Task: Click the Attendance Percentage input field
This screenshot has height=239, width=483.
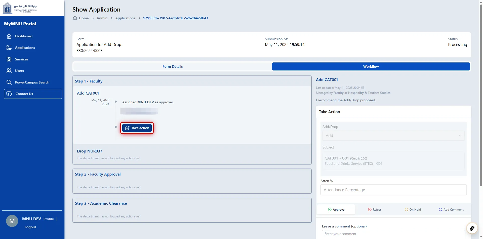Action: 393,190
